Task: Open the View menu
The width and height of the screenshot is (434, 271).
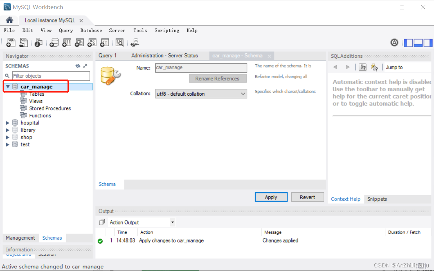Action: click(x=46, y=30)
